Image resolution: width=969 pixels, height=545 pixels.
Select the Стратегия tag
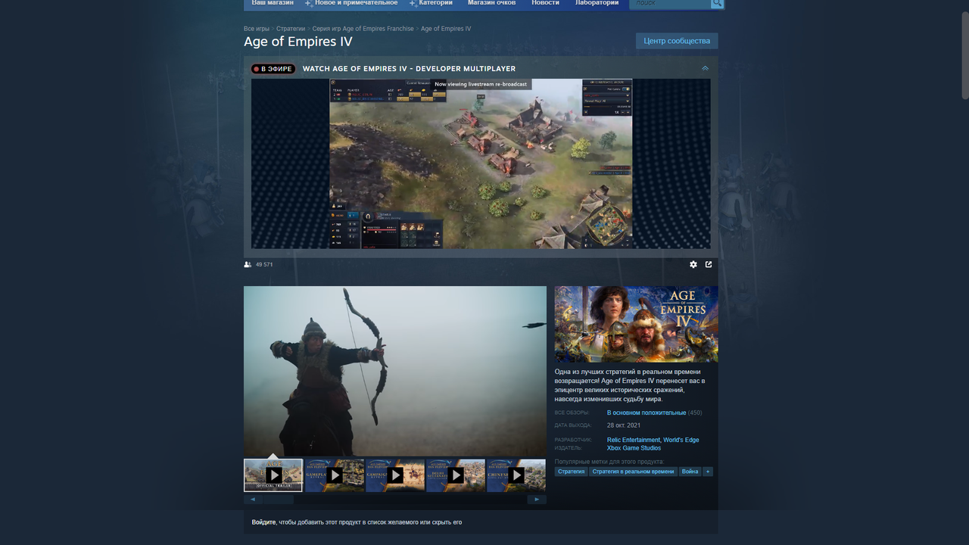click(x=572, y=472)
